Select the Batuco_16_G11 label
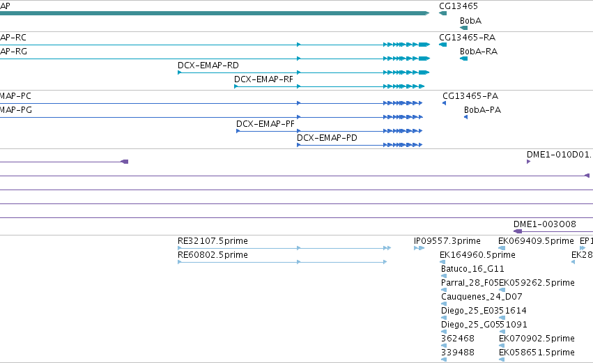Image resolution: width=593 pixels, height=363 pixels. (472, 269)
